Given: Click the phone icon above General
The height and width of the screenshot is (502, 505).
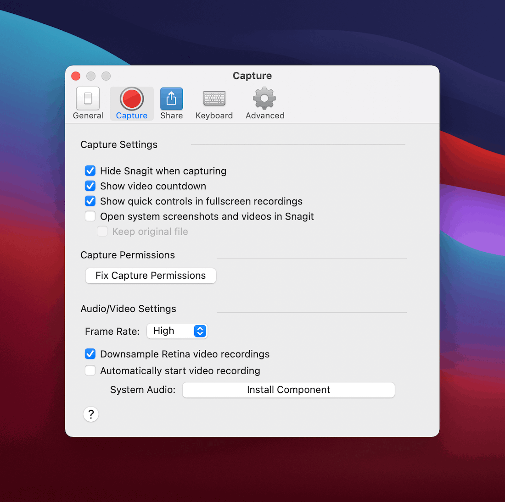Looking at the screenshot, I should point(87,98).
